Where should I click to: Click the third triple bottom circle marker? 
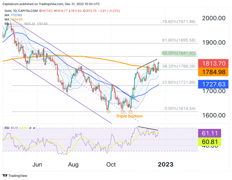(x=130, y=112)
